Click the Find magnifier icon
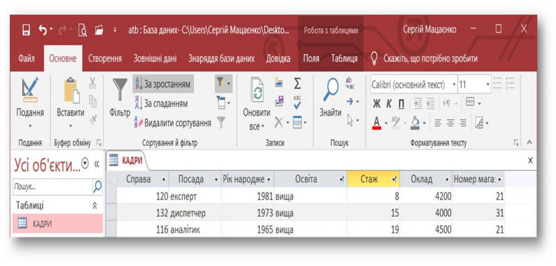 [331, 90]
